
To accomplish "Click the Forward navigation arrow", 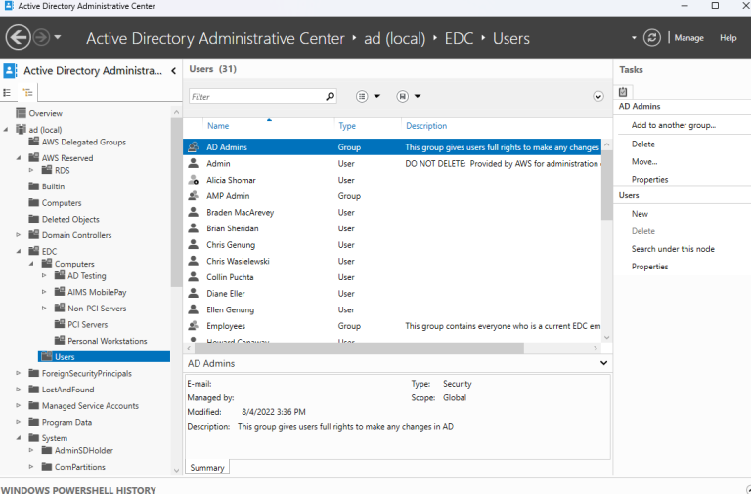I will click(x=42, y=37).
